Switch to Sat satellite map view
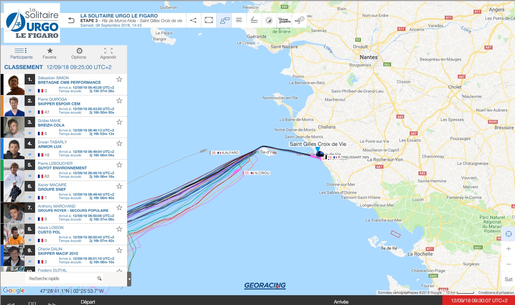The image size is (515, 305). 509,279
